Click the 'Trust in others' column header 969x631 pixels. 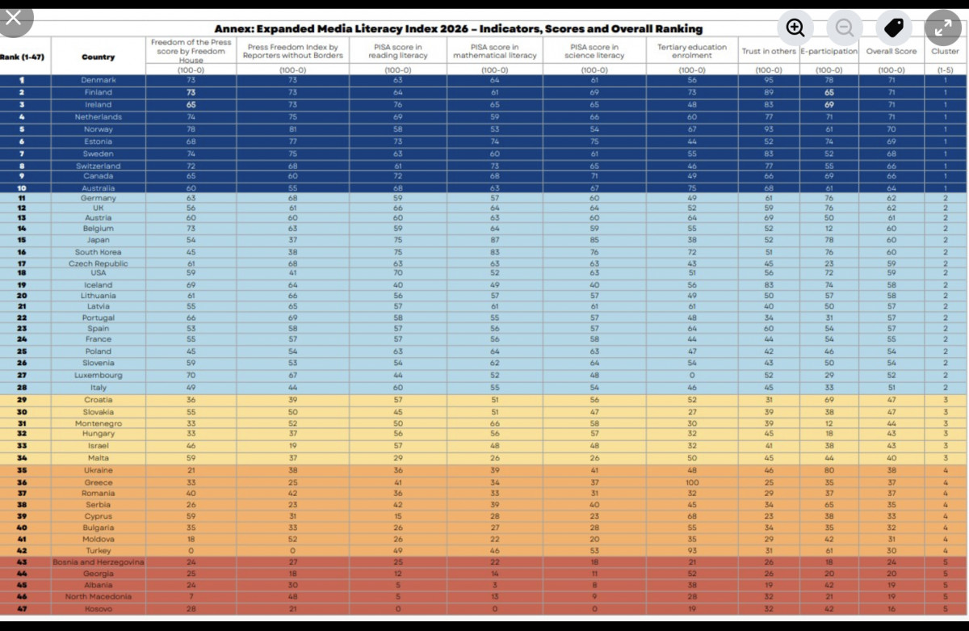coord(769,51)
